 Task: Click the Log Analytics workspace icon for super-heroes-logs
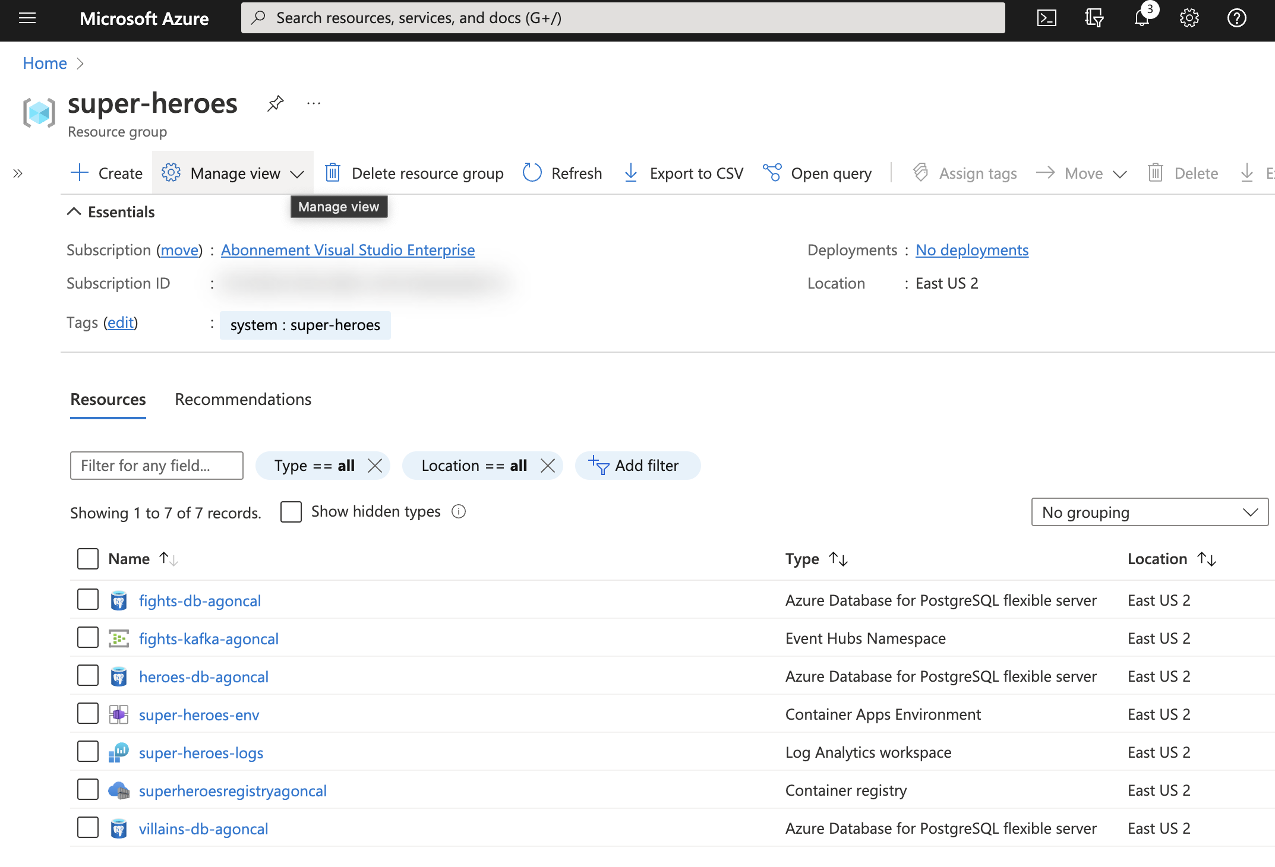coord(118,752)
